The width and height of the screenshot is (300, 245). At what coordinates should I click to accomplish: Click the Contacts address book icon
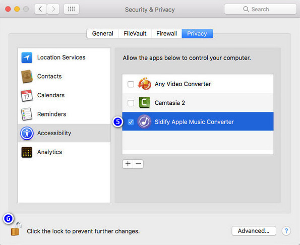(27, 77)
